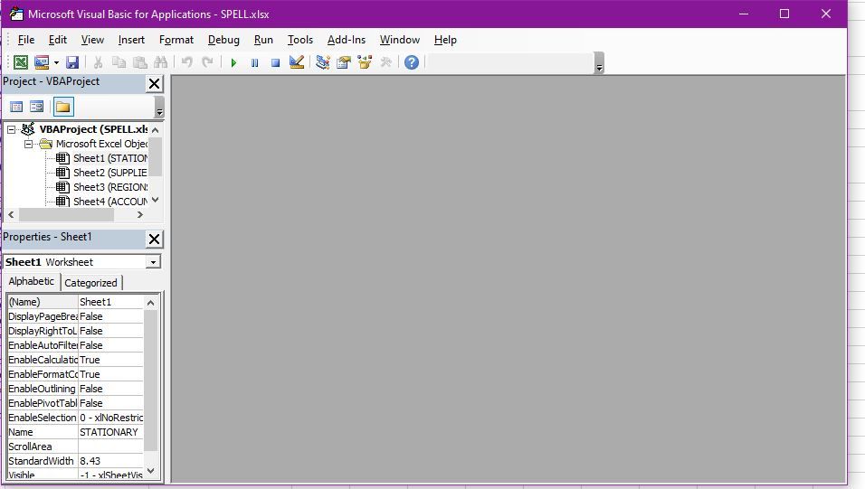Click the Reset stop icon
The height and width of the screenshot is (489, 865).
pos(275,62)
